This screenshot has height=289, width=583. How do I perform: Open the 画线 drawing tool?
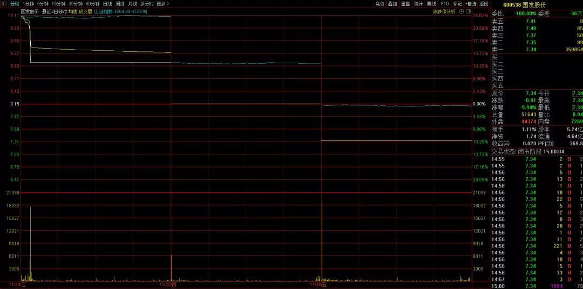[x=431, y=4]
